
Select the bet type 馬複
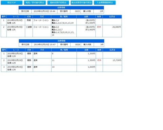click(29, 20)
